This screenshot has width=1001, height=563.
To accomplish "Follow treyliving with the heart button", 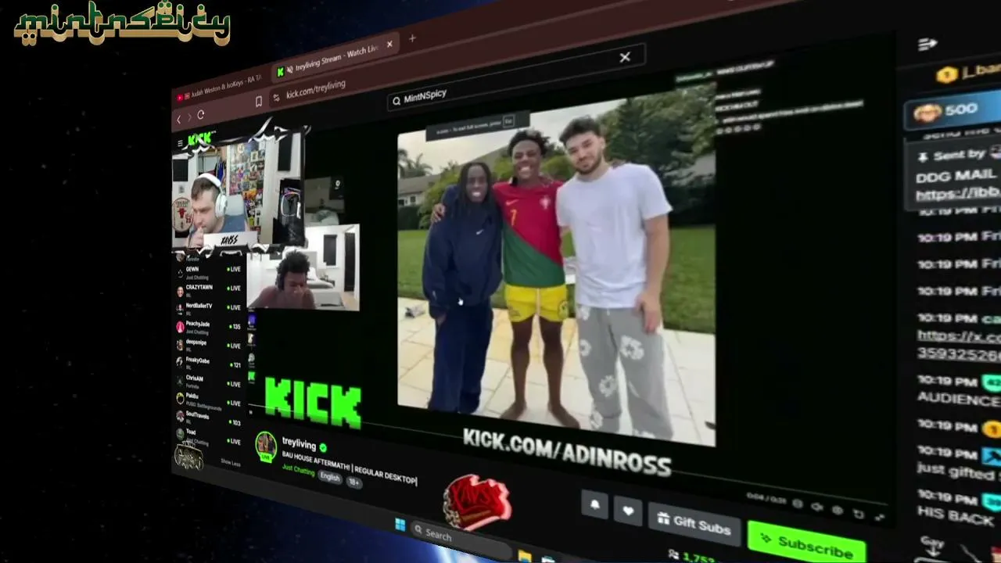I will coord(628,511).
